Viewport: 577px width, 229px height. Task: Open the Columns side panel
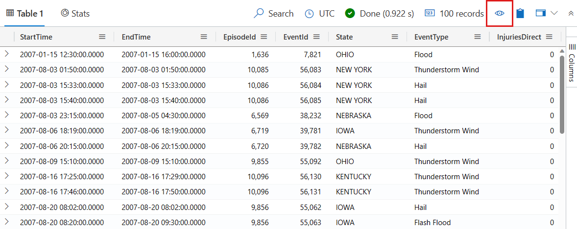pyautogui.click(x=571, y=63)
